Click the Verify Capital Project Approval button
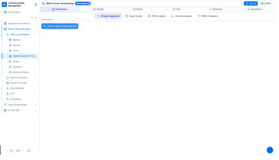 [x=60, y=26]
